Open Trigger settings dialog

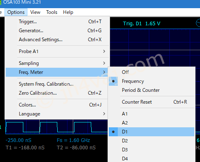[x=57, y=22]
